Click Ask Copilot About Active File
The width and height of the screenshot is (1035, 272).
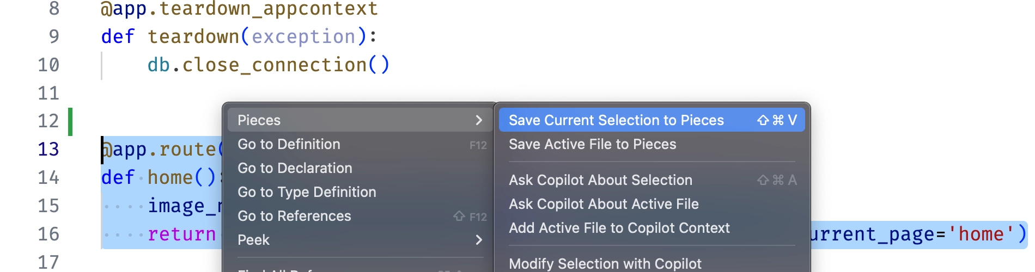(x=604, y=204)
